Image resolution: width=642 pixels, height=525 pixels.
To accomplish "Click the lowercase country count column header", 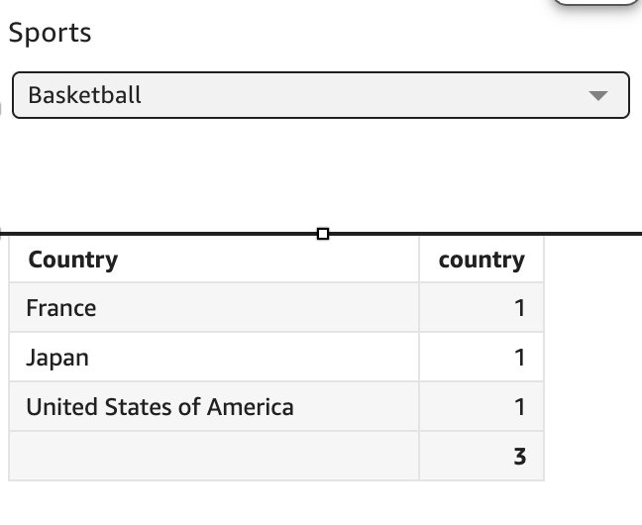I will click(x=481, y=260).
